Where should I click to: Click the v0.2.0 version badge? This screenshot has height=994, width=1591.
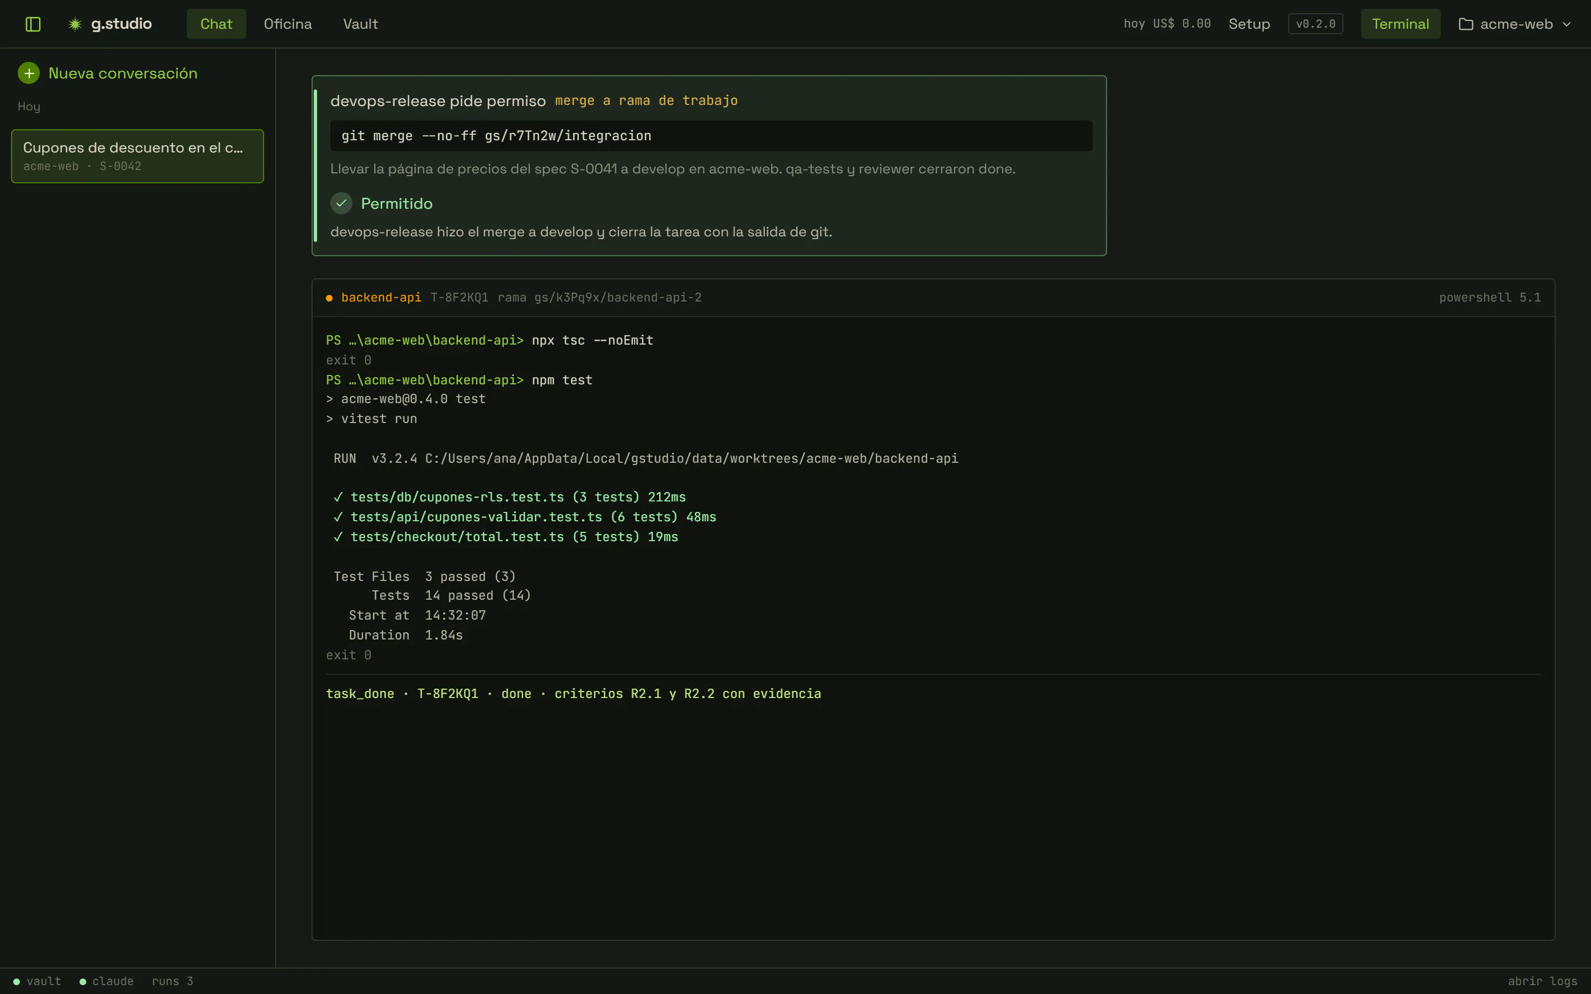click(1315, 24)
